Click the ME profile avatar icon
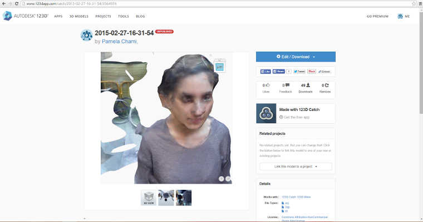 400,17
